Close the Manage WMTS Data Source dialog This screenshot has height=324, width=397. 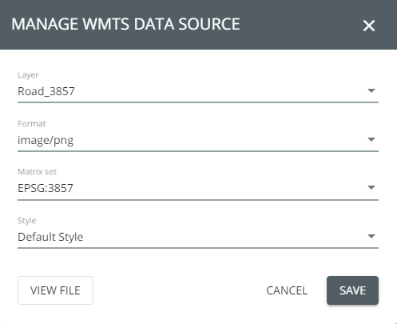(369, 26)
